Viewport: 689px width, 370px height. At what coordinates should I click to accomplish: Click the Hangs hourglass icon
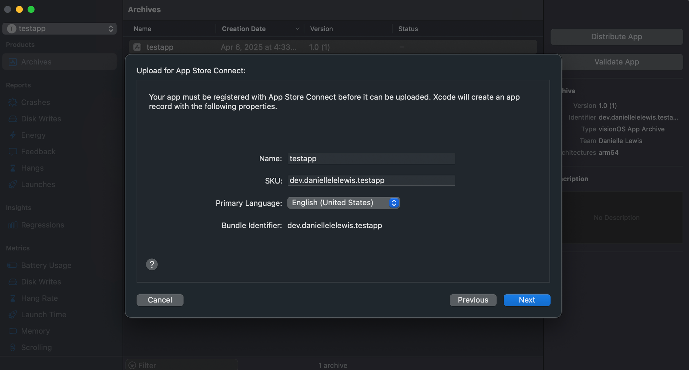(13, 168)
